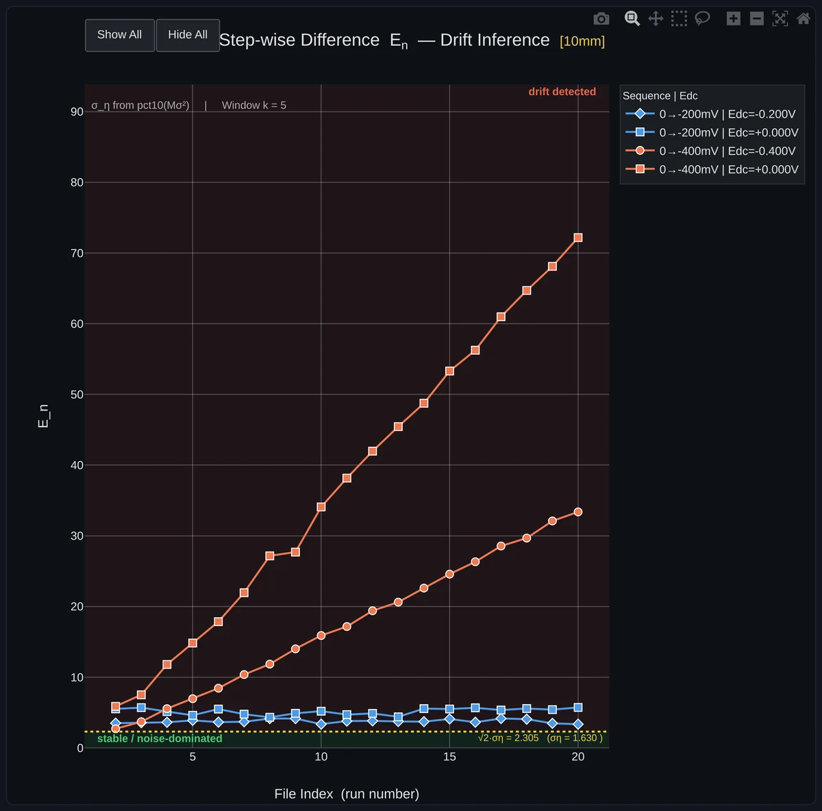The height and width of the screenshot is (811, 822).
Task: Hide the 0→-400mV Edc=+0.000V legend trace
Action: (712, 169)
